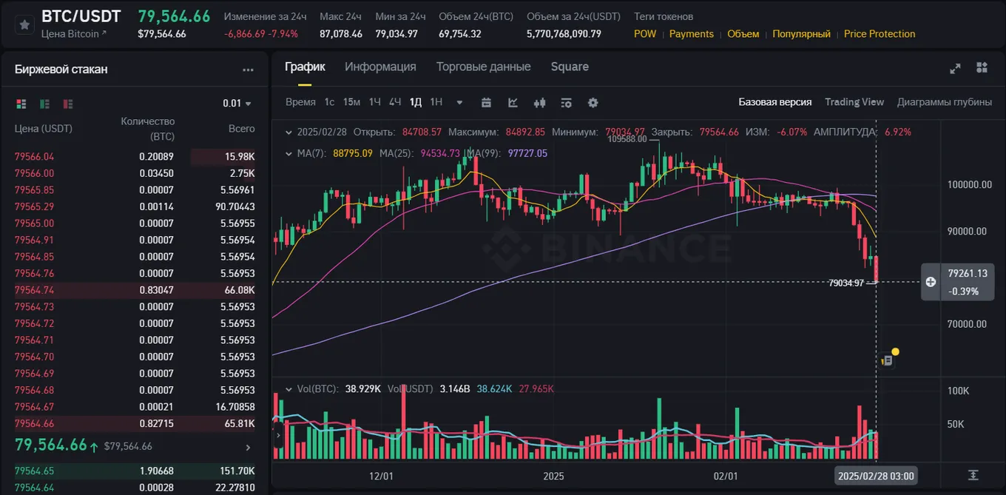Click the Всего column header
The image size is (1006, 495).
tap(242, 129)
